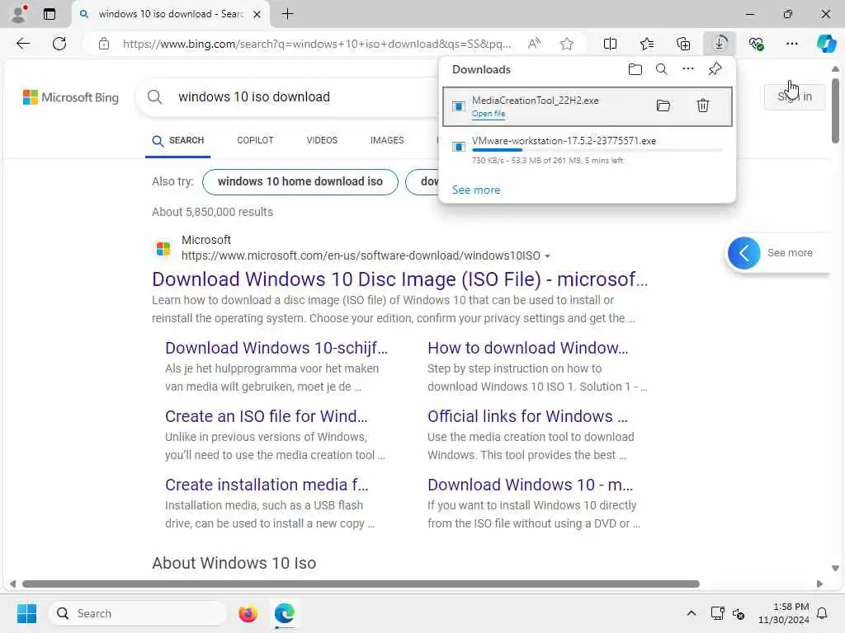This screenshot has height=633, width=845.
Task: Launch Firefox from the taskbar
Action: pyautogui.click(x=248, y=613)
